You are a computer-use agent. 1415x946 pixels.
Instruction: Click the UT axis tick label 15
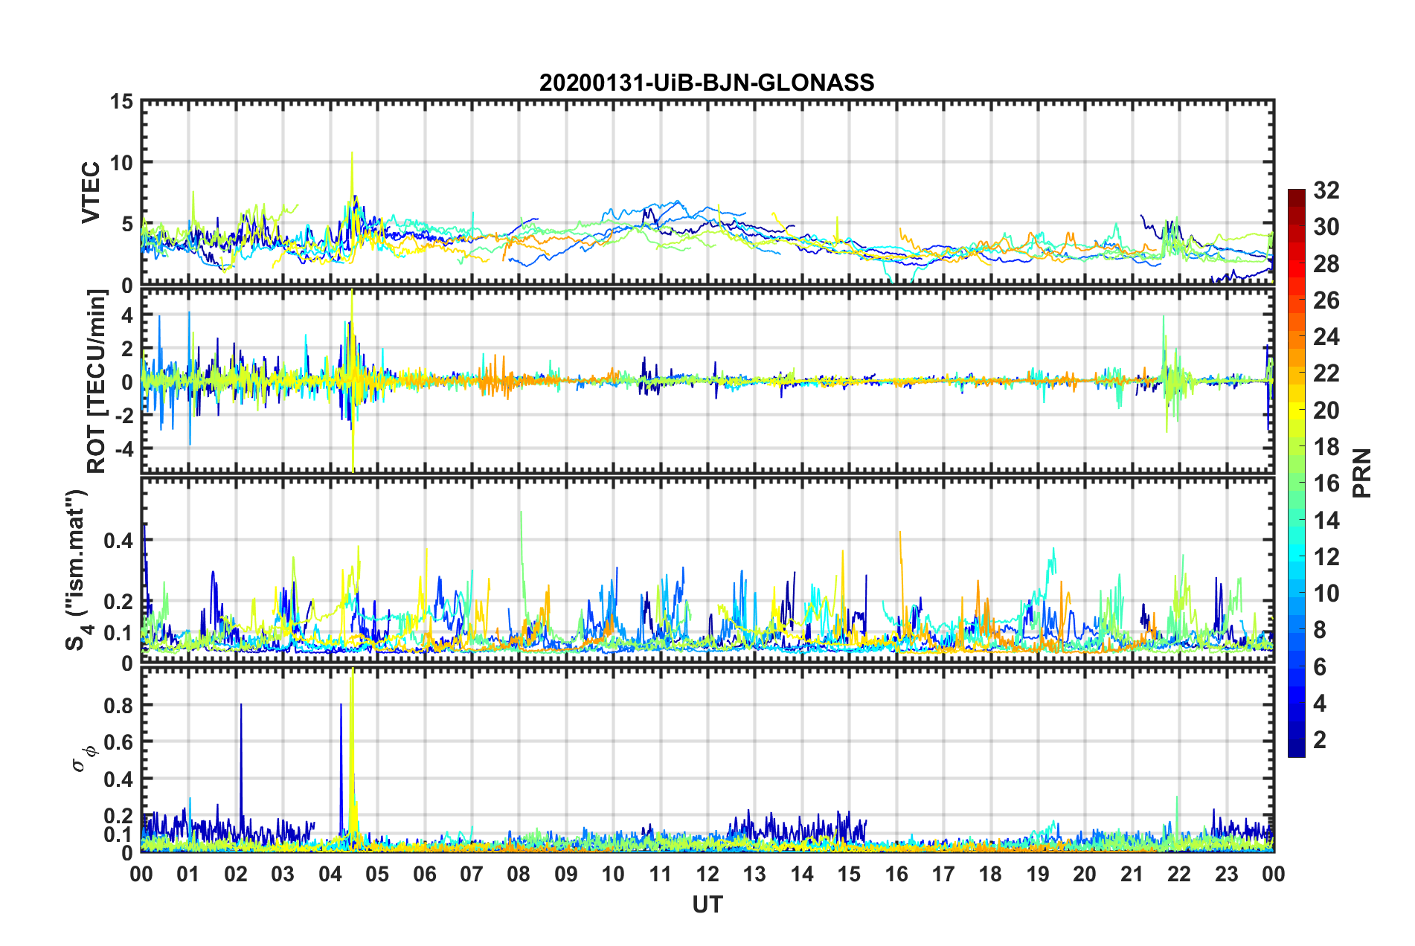(x=849, y=874)
